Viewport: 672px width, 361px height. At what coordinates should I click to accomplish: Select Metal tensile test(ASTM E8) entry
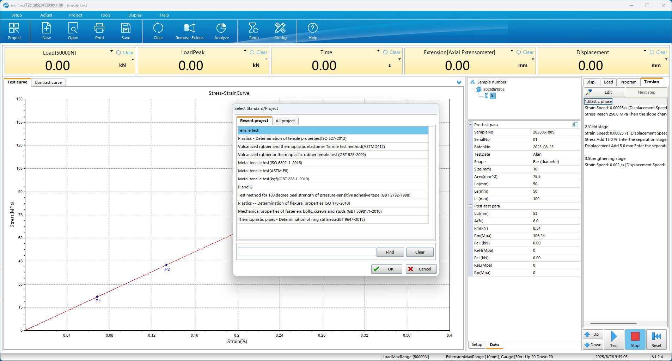click(263, 171)
